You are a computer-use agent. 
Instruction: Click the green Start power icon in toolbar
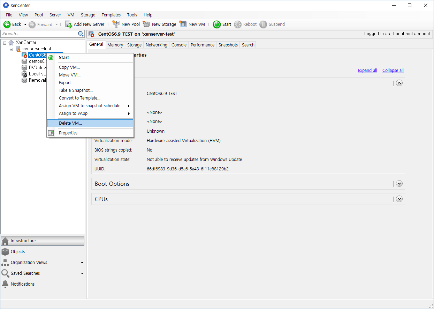coord(217,24)
